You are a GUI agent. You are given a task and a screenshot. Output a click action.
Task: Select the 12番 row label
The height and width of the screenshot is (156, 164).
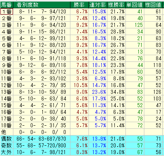tap(7, 85)
